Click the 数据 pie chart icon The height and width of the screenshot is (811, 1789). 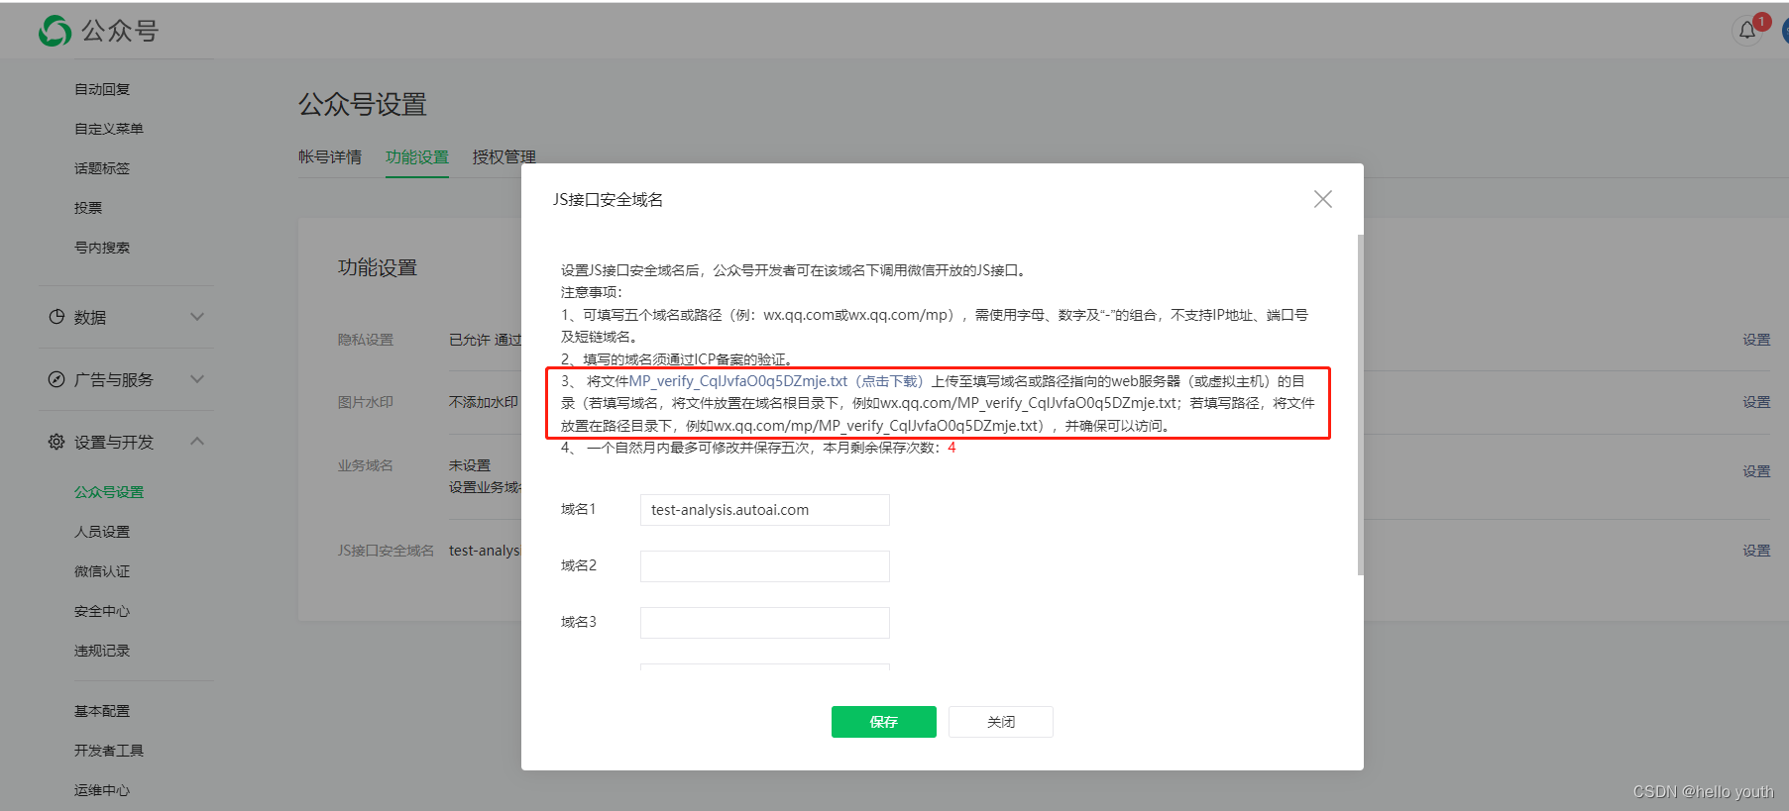pos(56,317)
